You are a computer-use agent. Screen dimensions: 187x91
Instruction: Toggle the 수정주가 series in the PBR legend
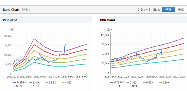[x=118, y=82]
